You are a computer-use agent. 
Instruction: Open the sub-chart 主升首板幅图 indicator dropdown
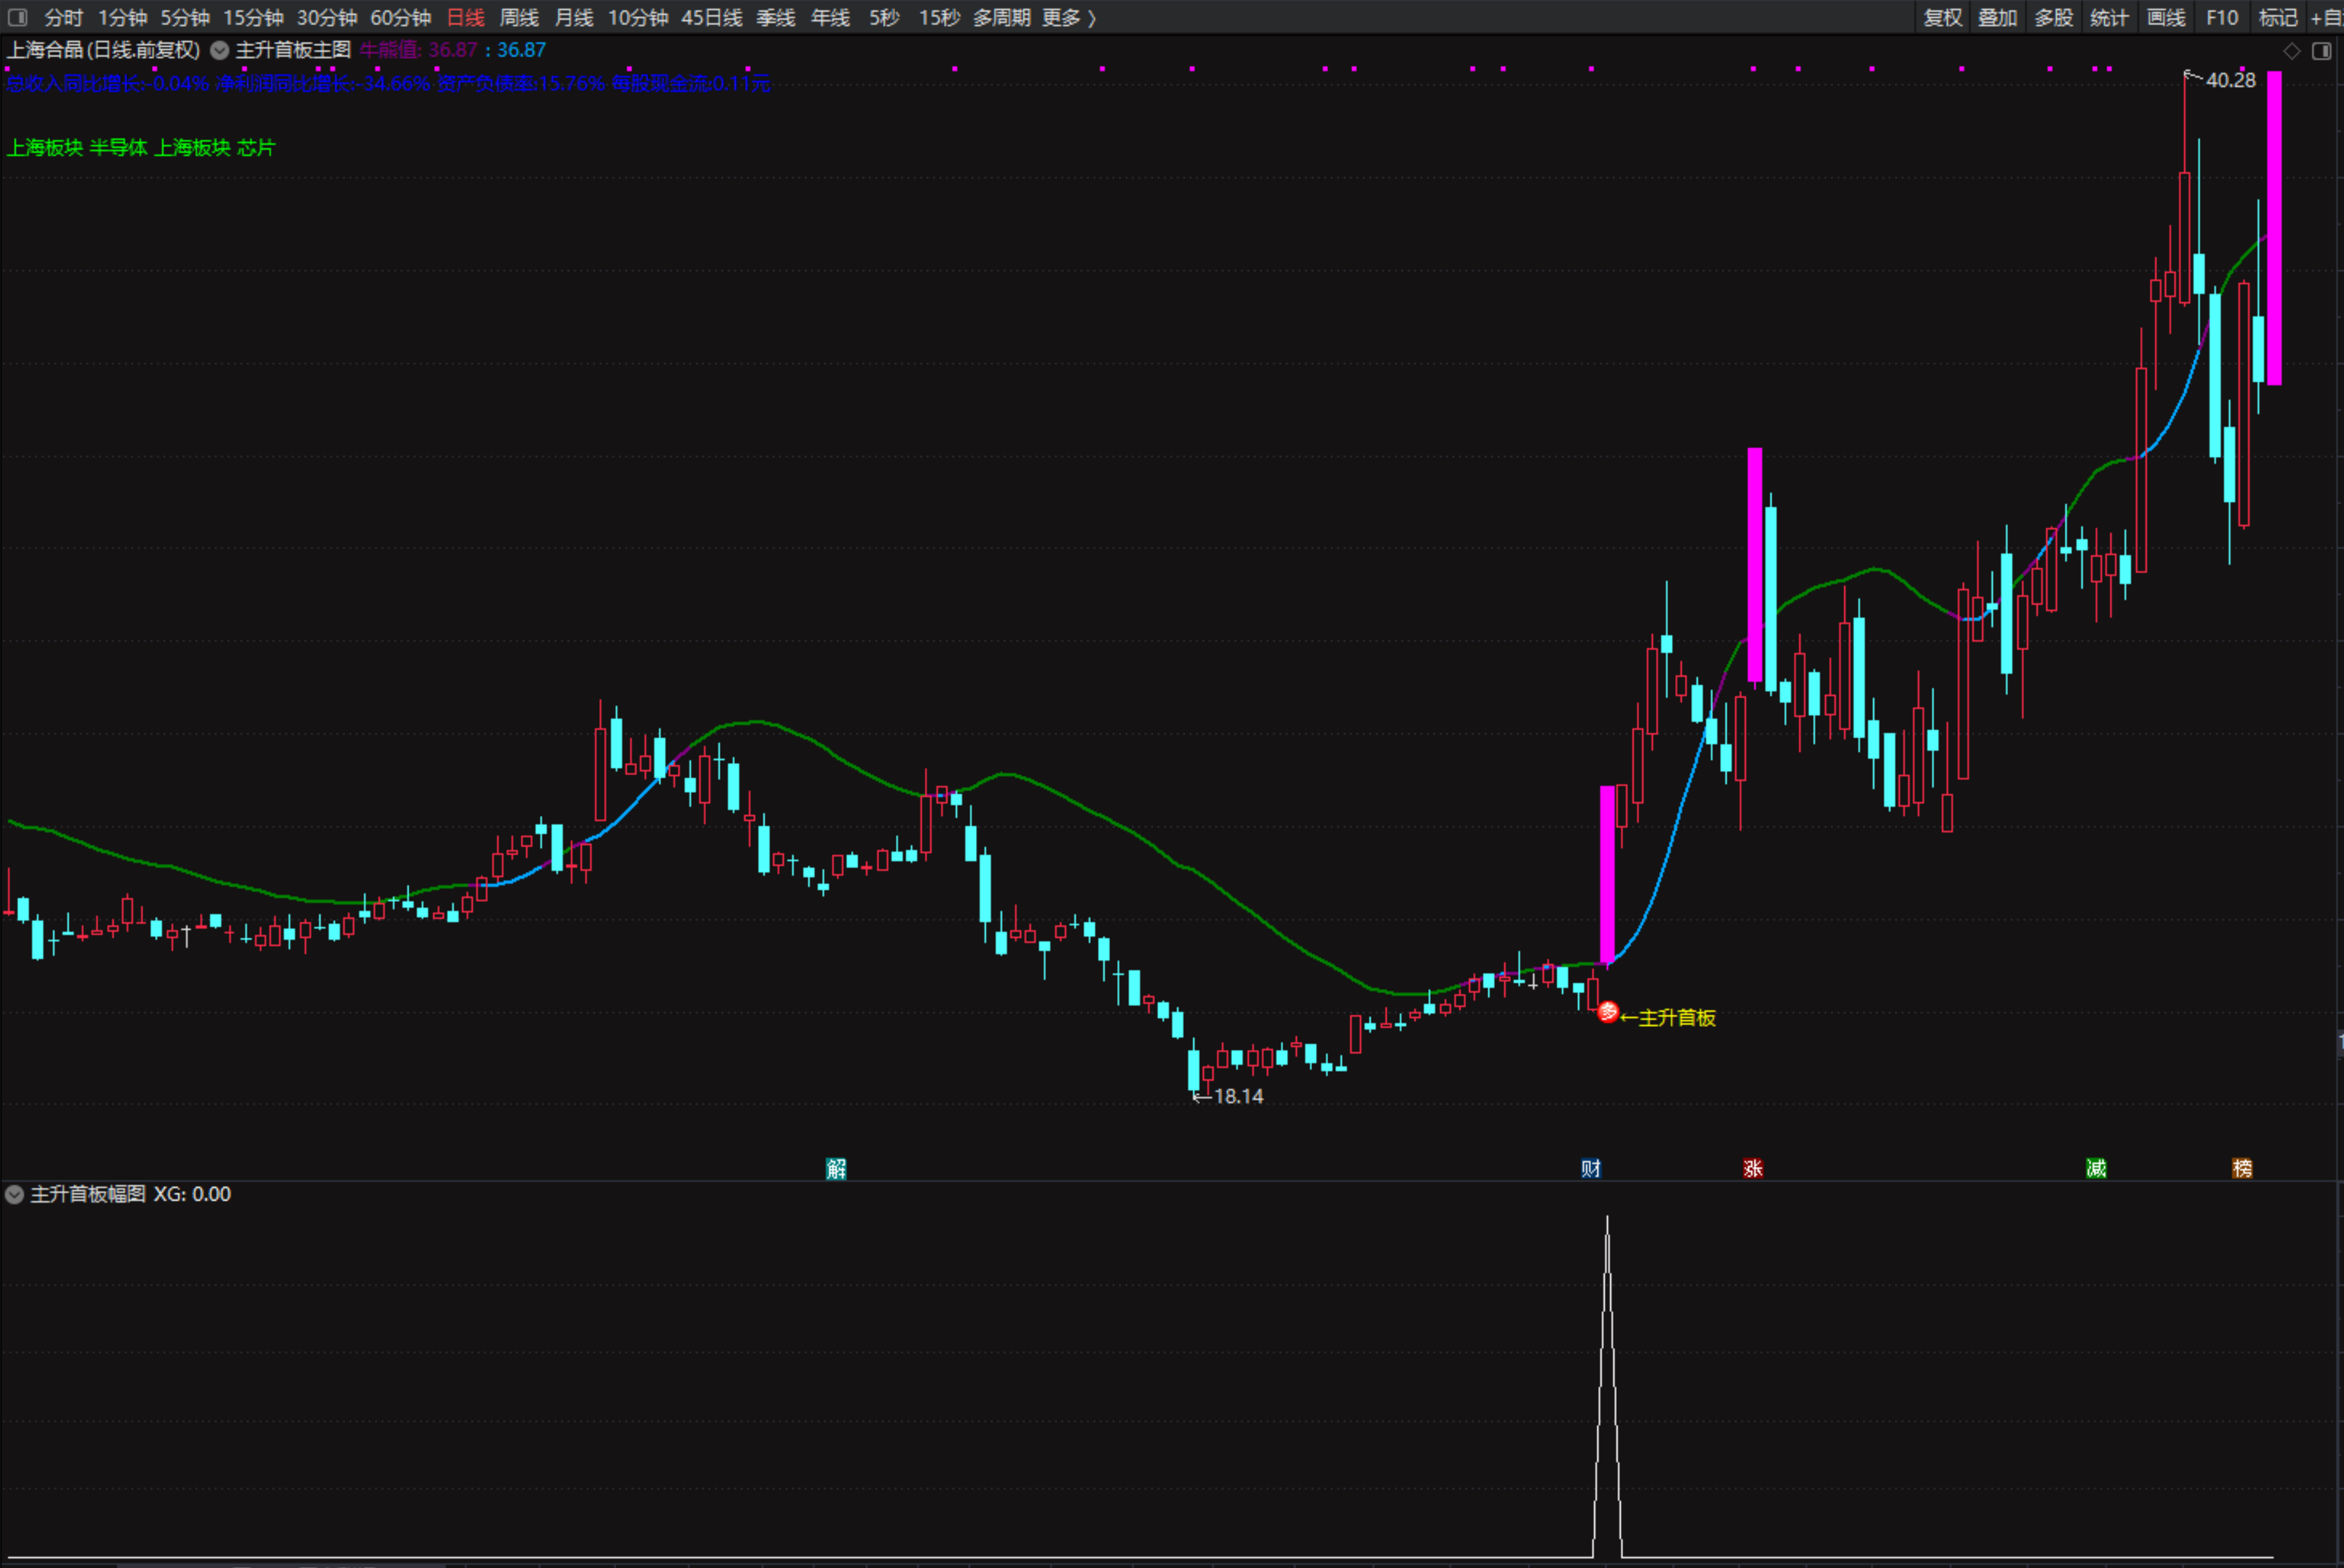(14, 1194)
